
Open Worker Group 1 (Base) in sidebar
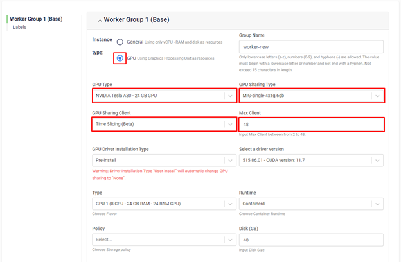[x=36, y=19]
